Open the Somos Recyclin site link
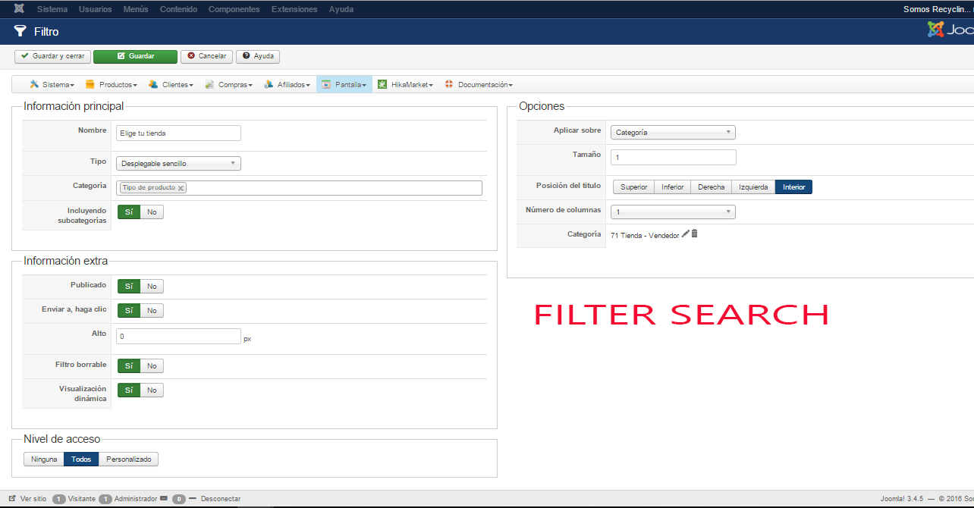This screenshot has width=974, height=508. (938, 9)
